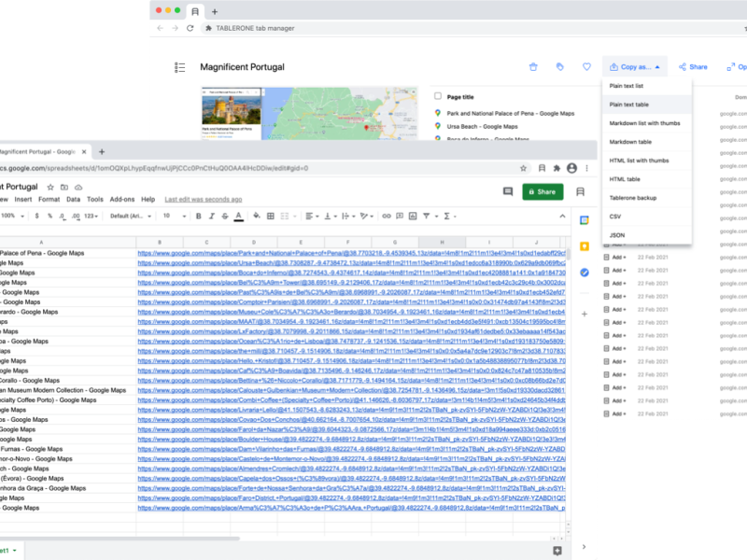Open Google Calendar side panel

pos(585,220)
